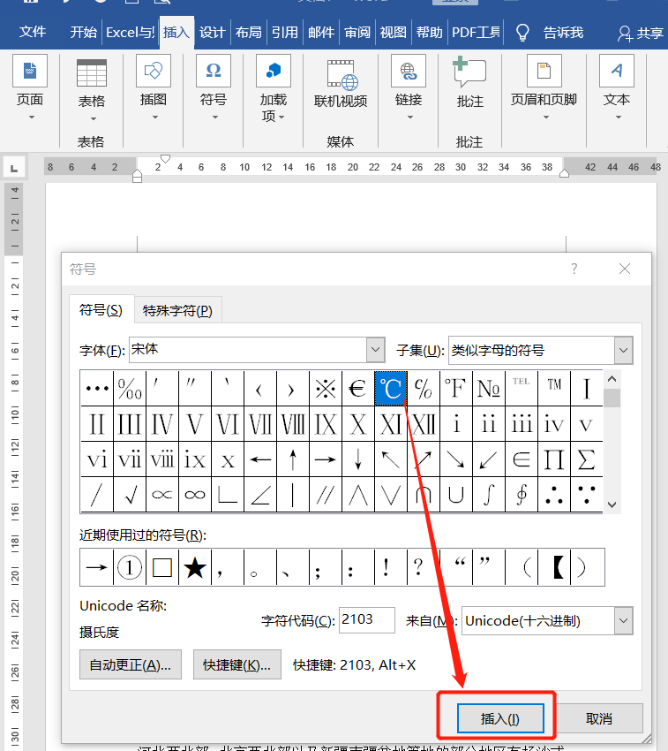Expand the 符号 ribbon dropdown arrow
This screenshot has height=751, width=668.
215,117
